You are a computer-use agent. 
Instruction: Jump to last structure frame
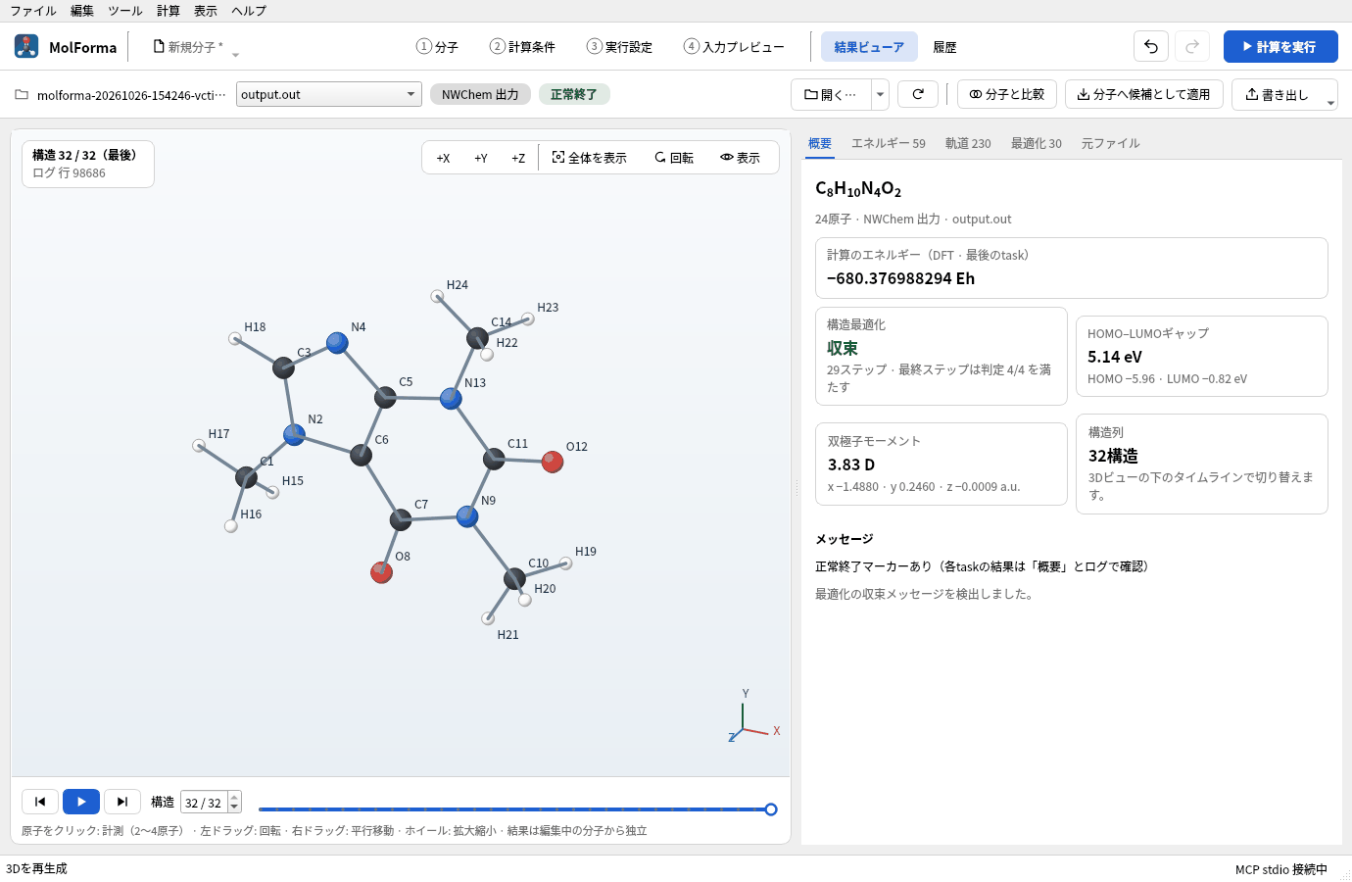(122, 802)
